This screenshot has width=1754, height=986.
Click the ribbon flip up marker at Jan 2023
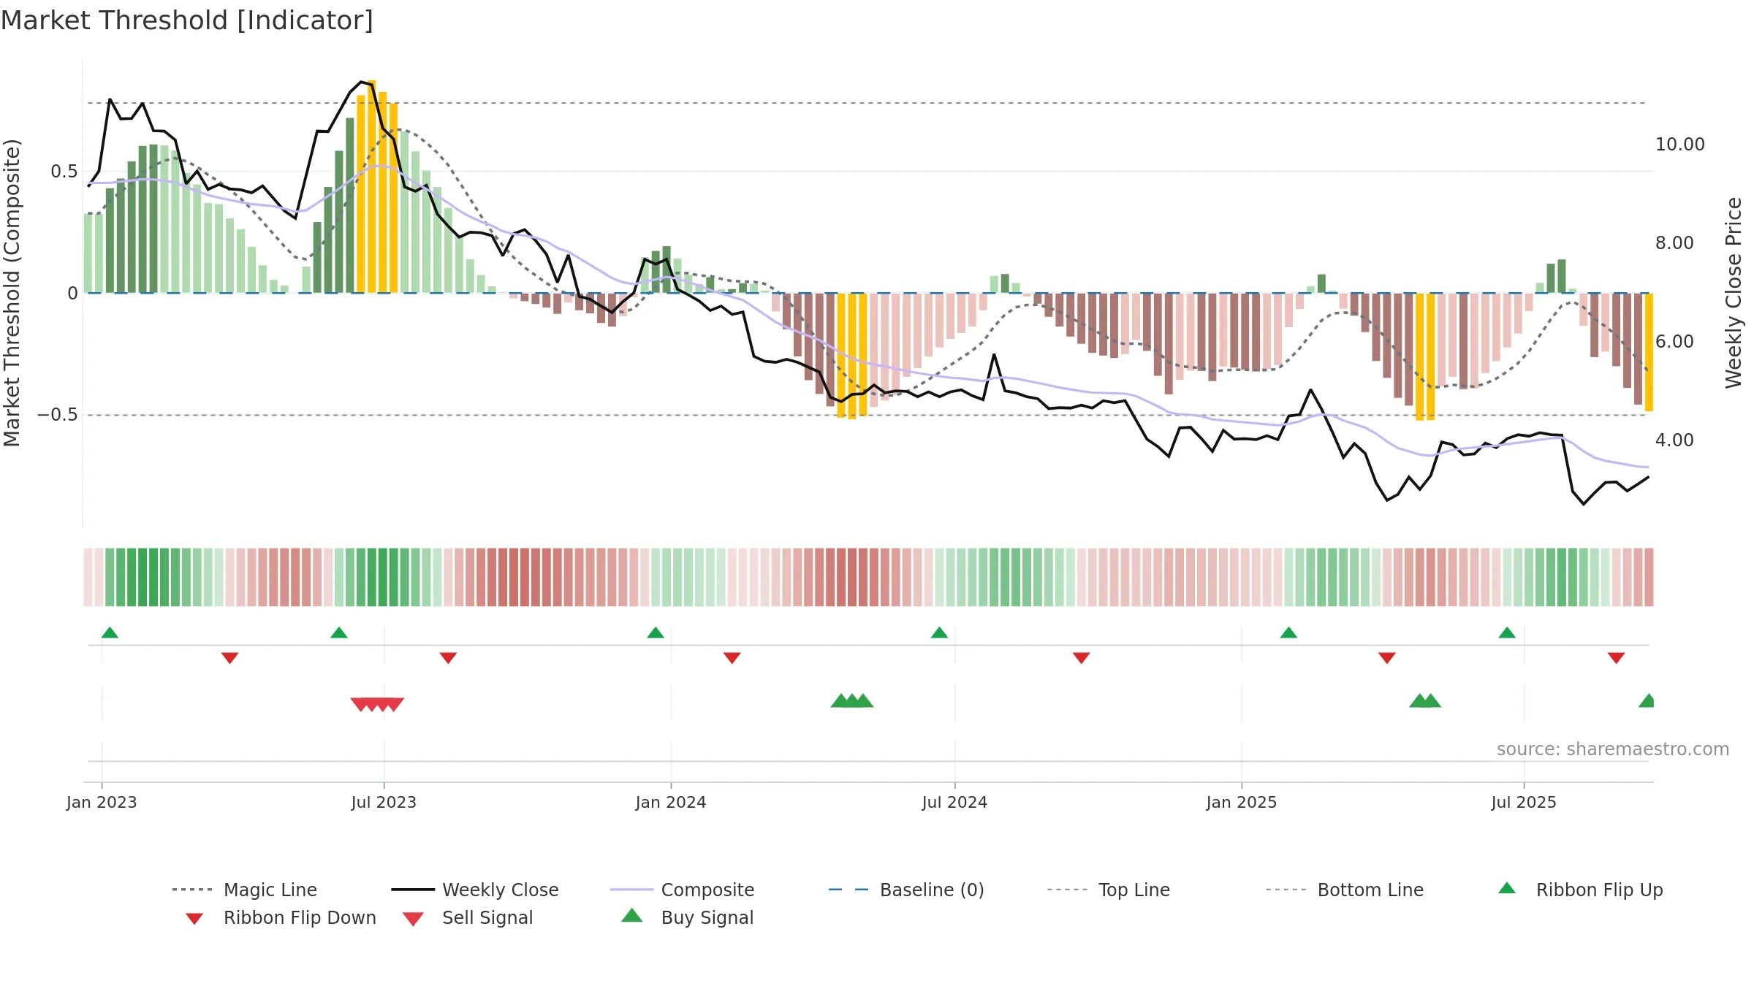pos(110,633)
